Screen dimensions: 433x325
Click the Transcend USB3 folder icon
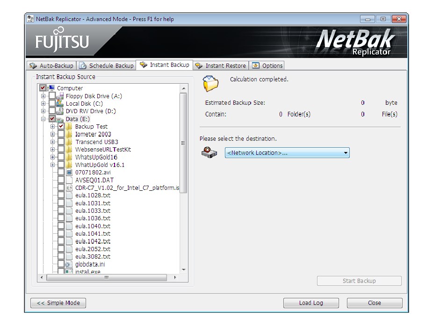pyautogui.click(x=69, y=142)
